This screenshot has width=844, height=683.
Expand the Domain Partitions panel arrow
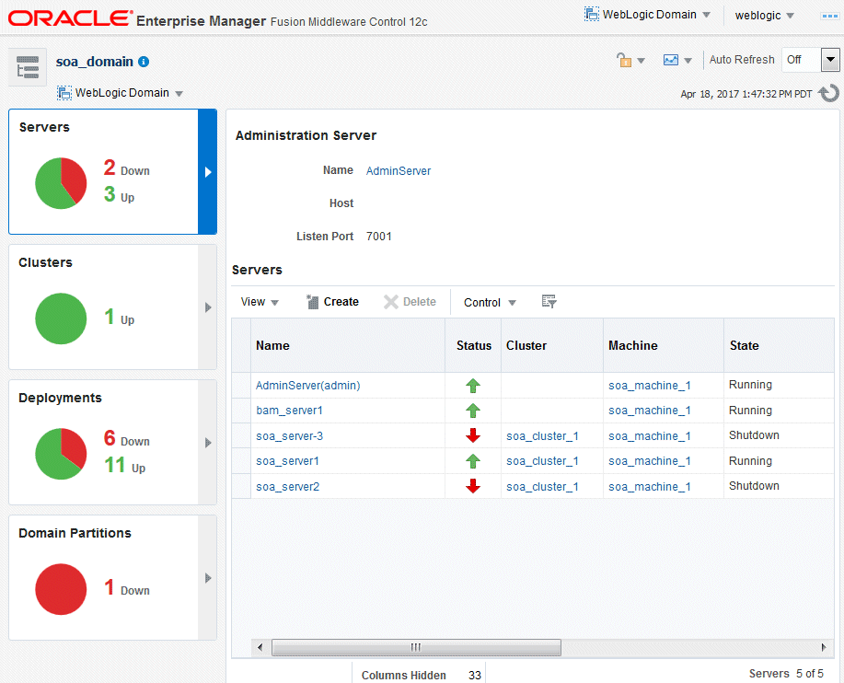[x=208, y=578]
